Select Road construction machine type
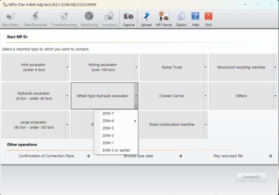 pyautogui.click(x=172, y=125)
